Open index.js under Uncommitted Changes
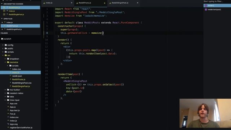Screen dimensions: 231x130 pos(12,11)
